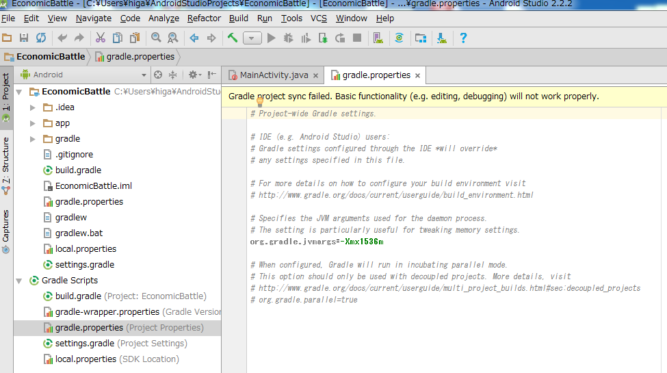Screen dimensions: 667x373
Task: Open project panel settings gear
Action: click(x=194, y=75)
